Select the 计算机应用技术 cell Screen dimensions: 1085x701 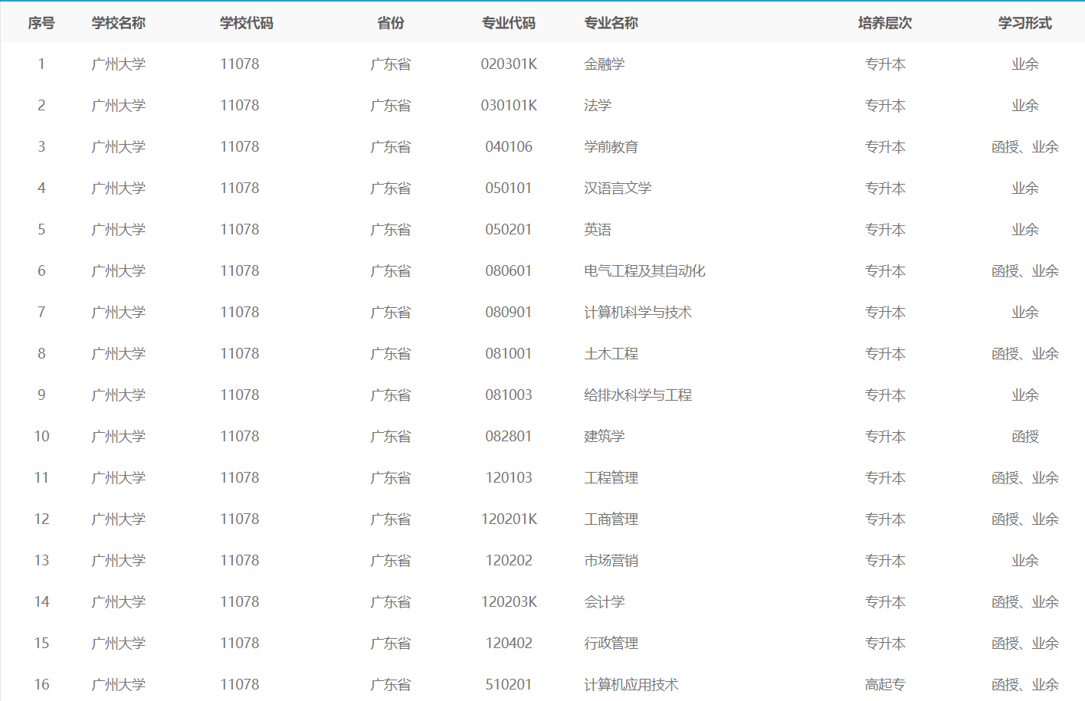(x=631, y=685)
